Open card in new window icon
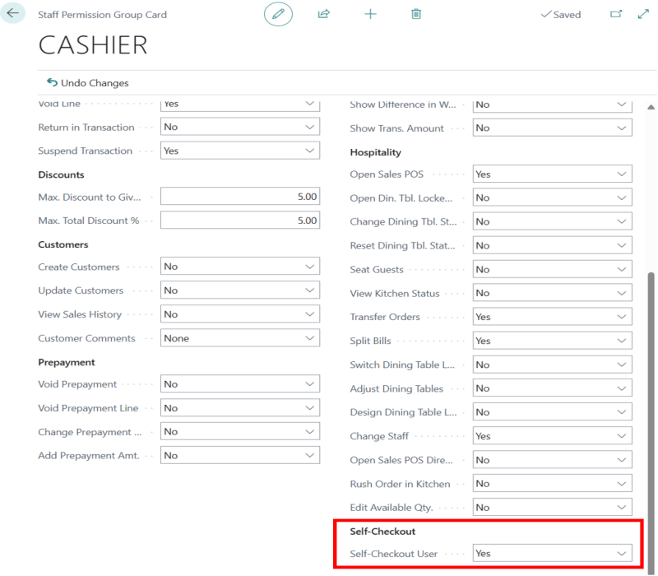This screenshot has width=658, height=576. pos(616,14)
